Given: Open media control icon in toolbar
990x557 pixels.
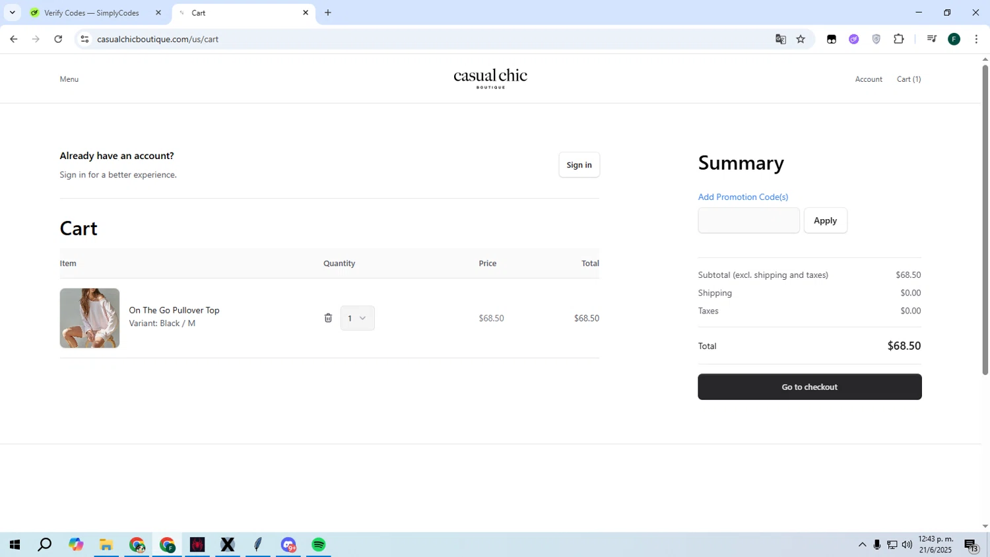Looking at the screenshot, I should [x=932, y=39].
